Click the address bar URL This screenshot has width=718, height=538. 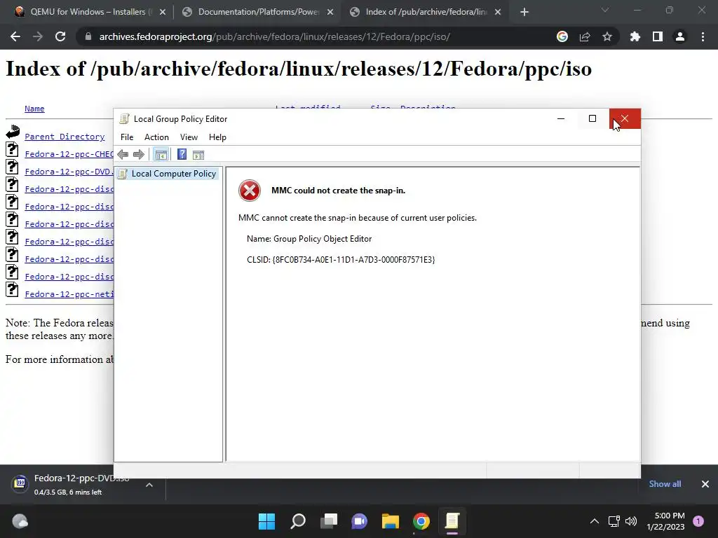(x=275, y=36)
